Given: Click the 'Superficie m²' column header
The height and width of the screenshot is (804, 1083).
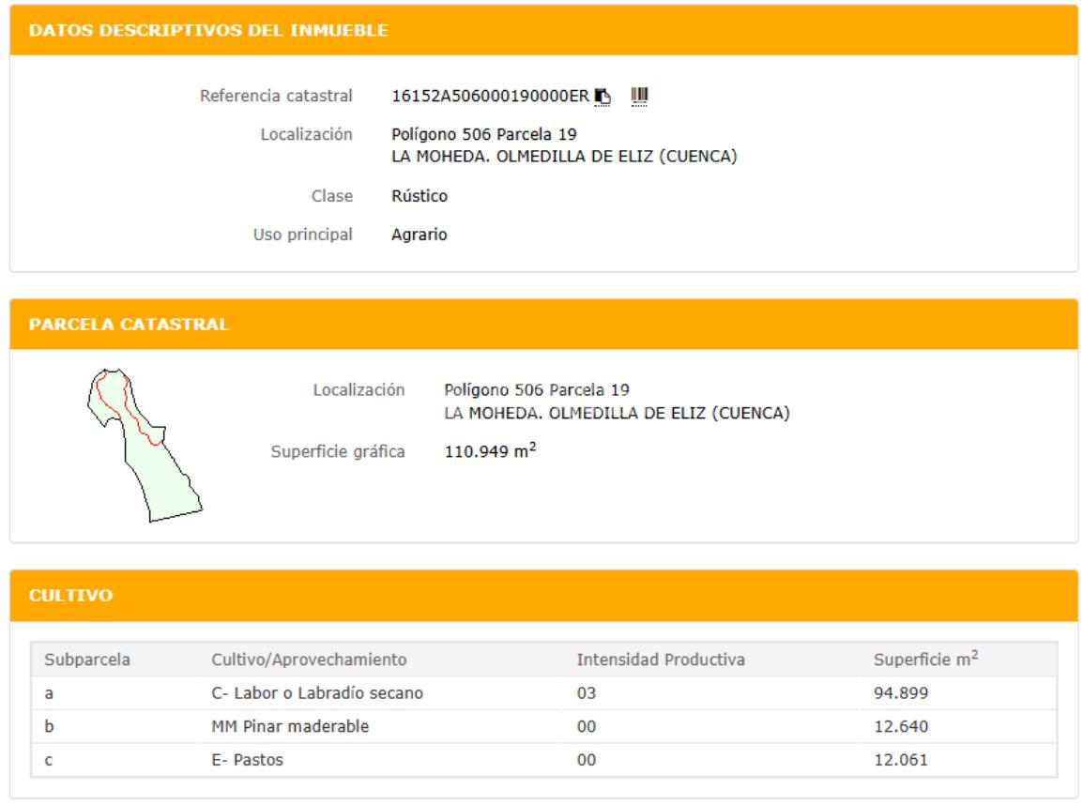Looking at the screenshot, I should (926, 660).
